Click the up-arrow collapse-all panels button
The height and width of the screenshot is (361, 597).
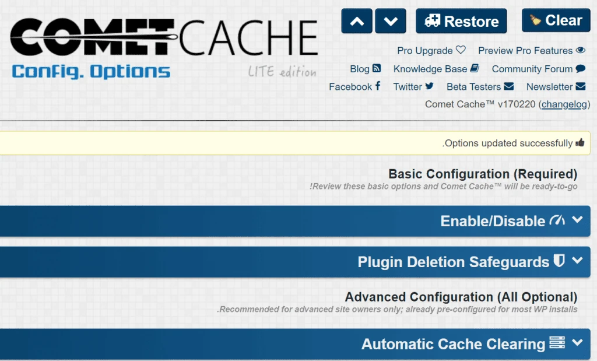pos(357,21)
